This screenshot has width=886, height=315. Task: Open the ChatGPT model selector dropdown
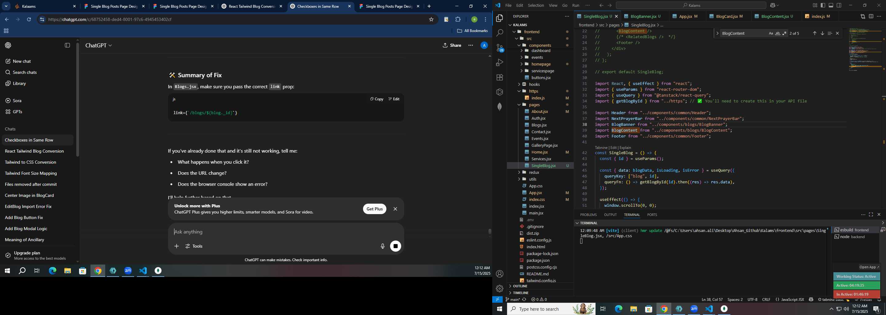click(x=99, y=46)
